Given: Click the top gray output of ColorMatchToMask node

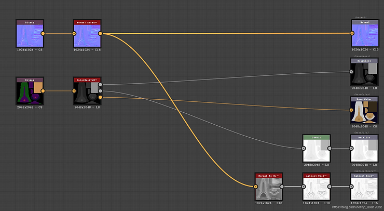Looking at the screenshot, I should pyautogui.click(x=100, y=84).
